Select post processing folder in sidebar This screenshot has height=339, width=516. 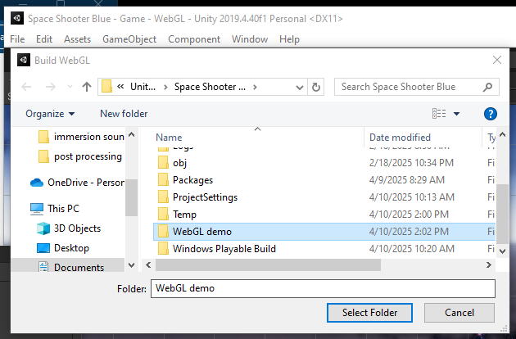click(80, 156)
